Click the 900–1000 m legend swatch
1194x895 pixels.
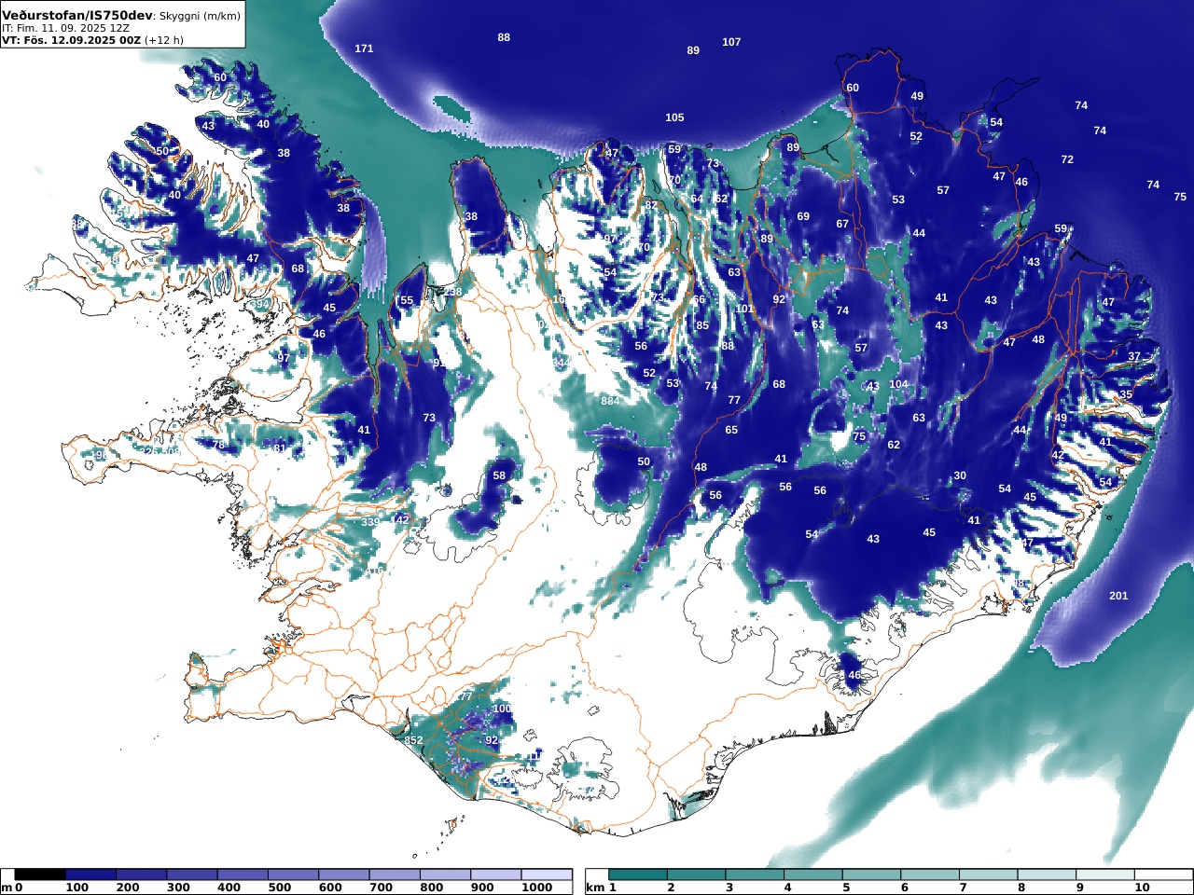point(495,874)
